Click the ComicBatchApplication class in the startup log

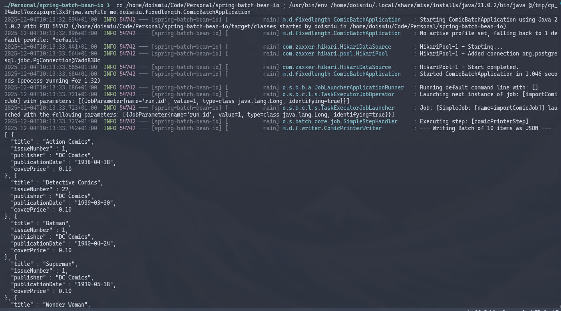point(342,20)
